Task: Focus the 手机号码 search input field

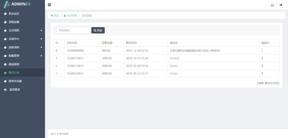Action: (73, 30)
